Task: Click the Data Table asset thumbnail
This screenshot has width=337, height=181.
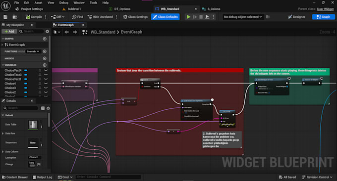Action: (33, 125)
